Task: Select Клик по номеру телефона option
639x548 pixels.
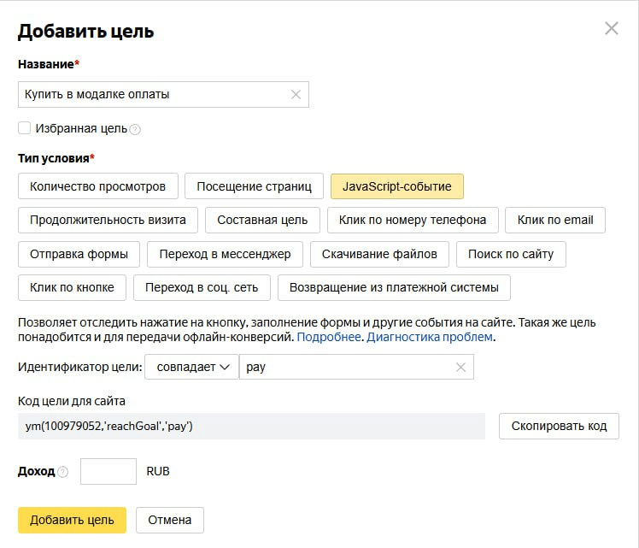Action: click(x=412, y=220)
